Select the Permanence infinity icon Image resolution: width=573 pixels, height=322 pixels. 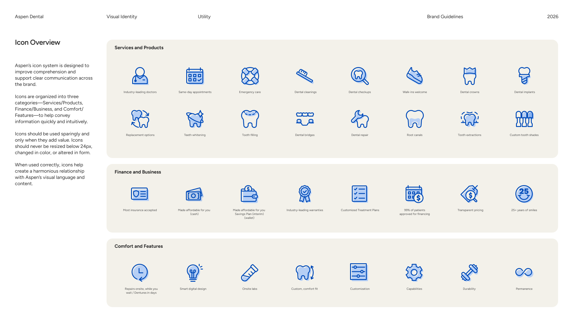(524, 272)
